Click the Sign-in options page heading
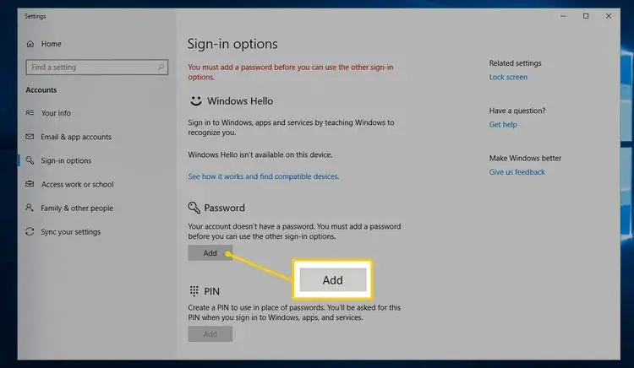The width and height of the screenshot is (634, 368). (x=232, y=44)
